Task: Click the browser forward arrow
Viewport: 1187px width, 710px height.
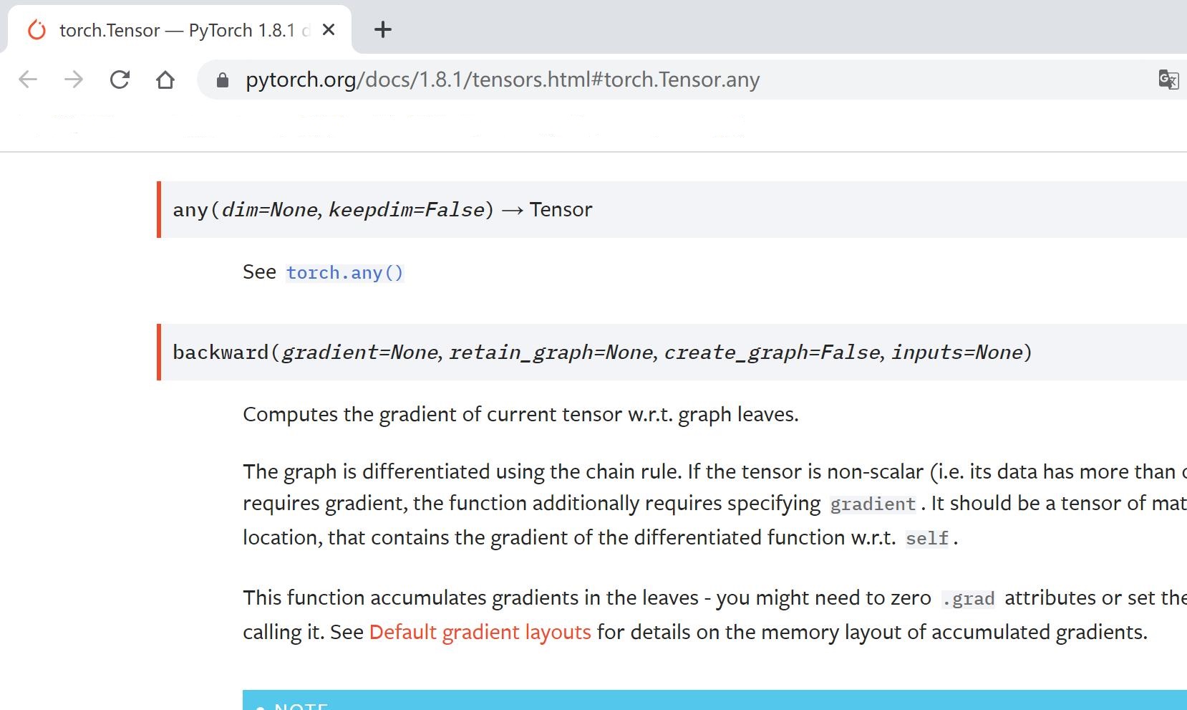Action: [74, 79]
